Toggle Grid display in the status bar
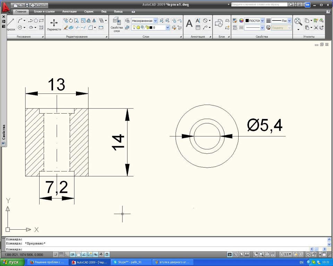The width and height of the screenshot is (333, 266). click(x=61, y=254)
